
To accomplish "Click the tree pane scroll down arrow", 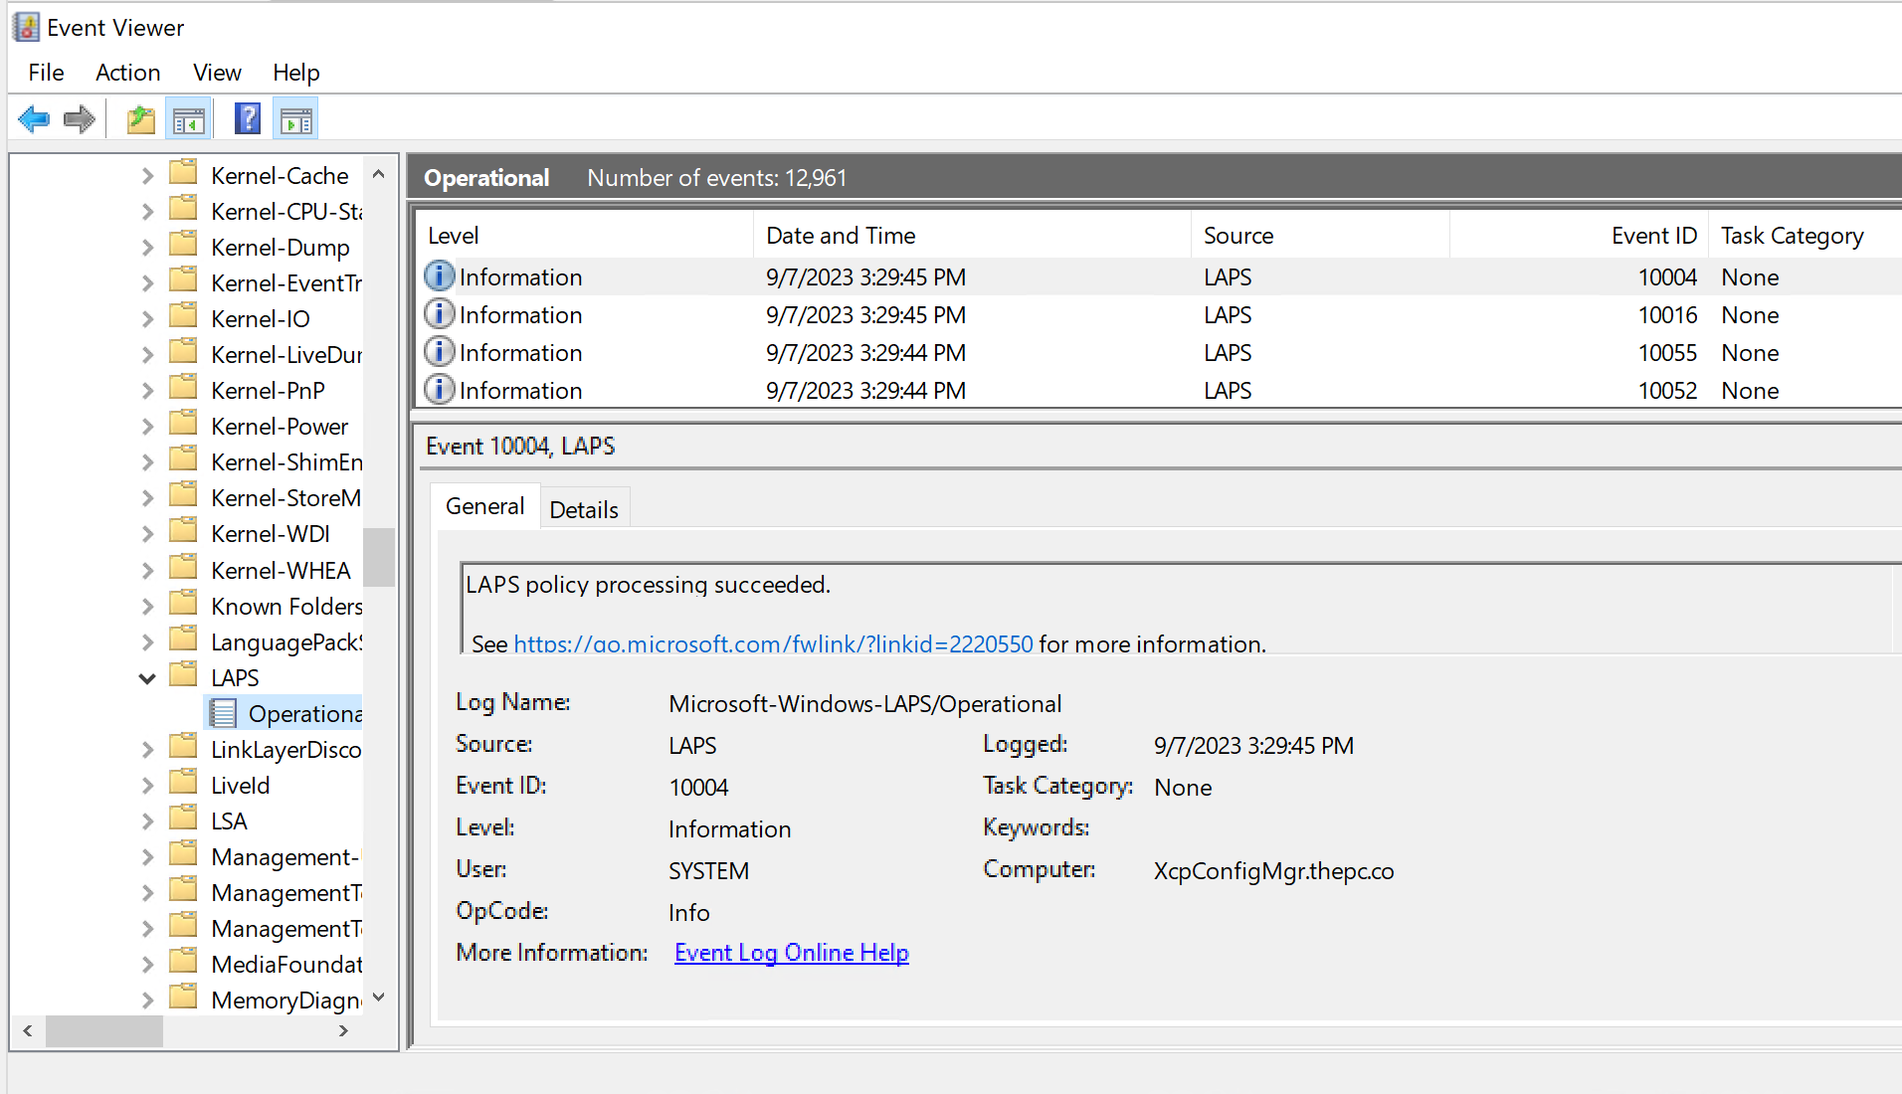I will coord(378,998).
